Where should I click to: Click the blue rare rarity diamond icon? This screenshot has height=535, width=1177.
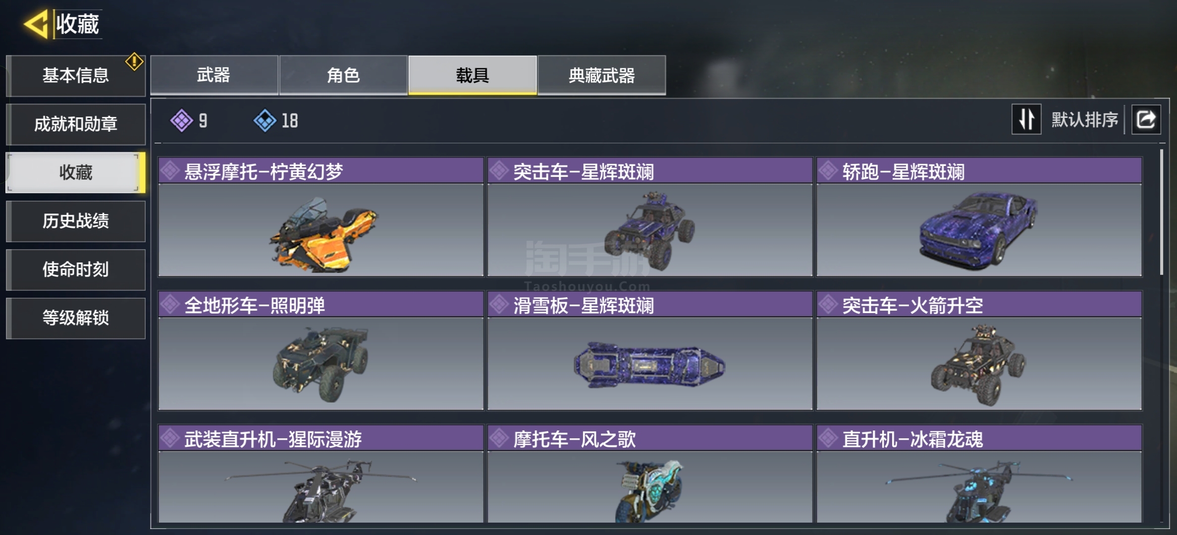265,120
